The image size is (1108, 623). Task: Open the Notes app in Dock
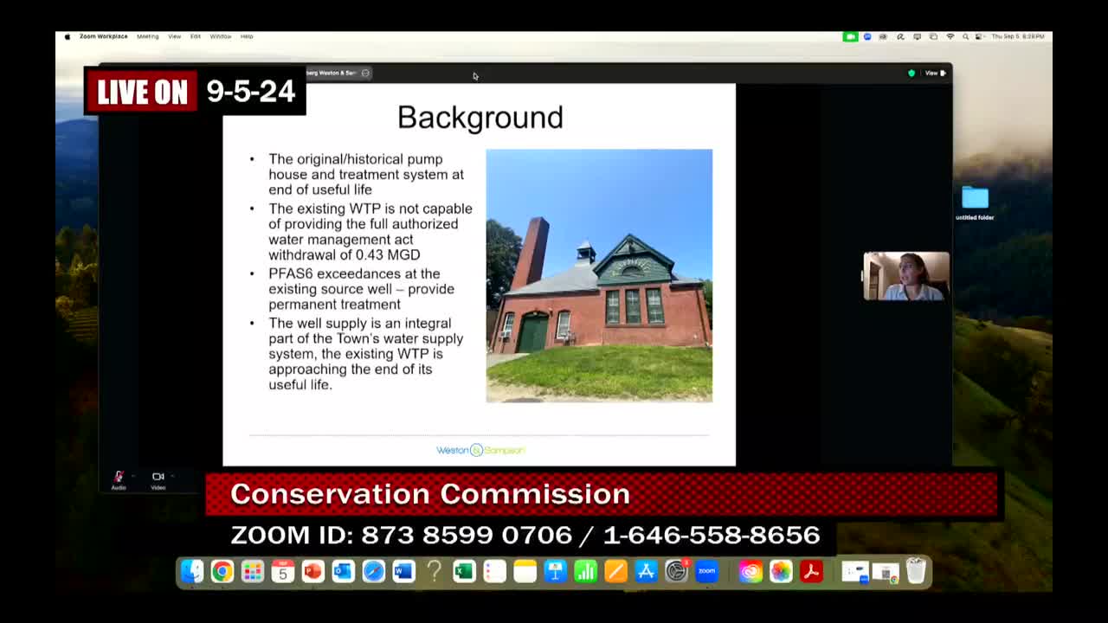pyautogui.click(x=525, y=571)
